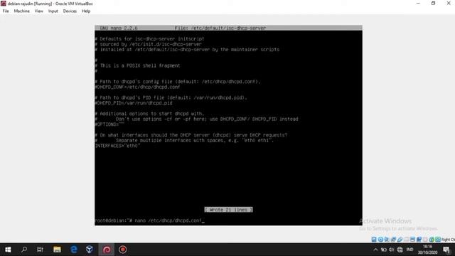
Task: Click the '# installed at /etc/default/isc-dhcp-server' comment line
Action: tap(187, 49)
